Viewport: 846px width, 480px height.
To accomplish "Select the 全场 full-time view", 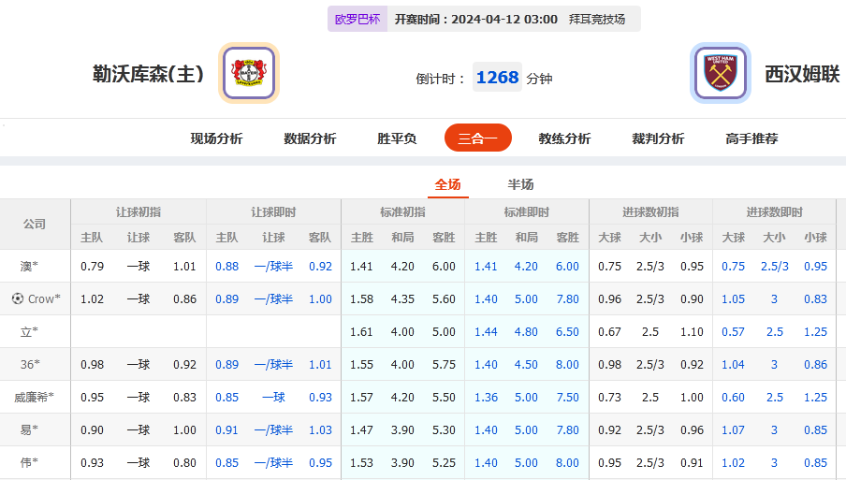I will pos(447,184).
